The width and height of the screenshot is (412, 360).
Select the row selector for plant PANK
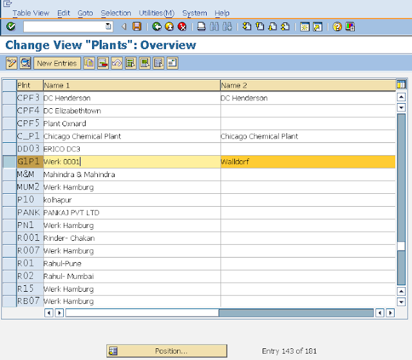coord(10,213)
